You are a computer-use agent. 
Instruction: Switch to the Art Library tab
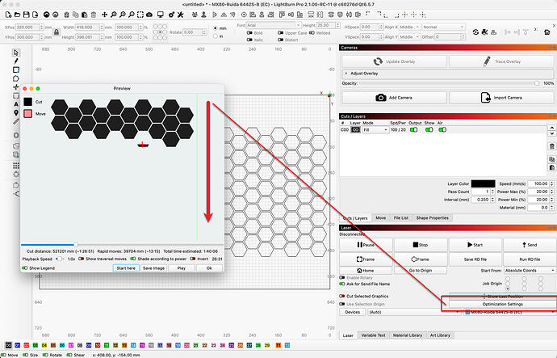point(440,335)
